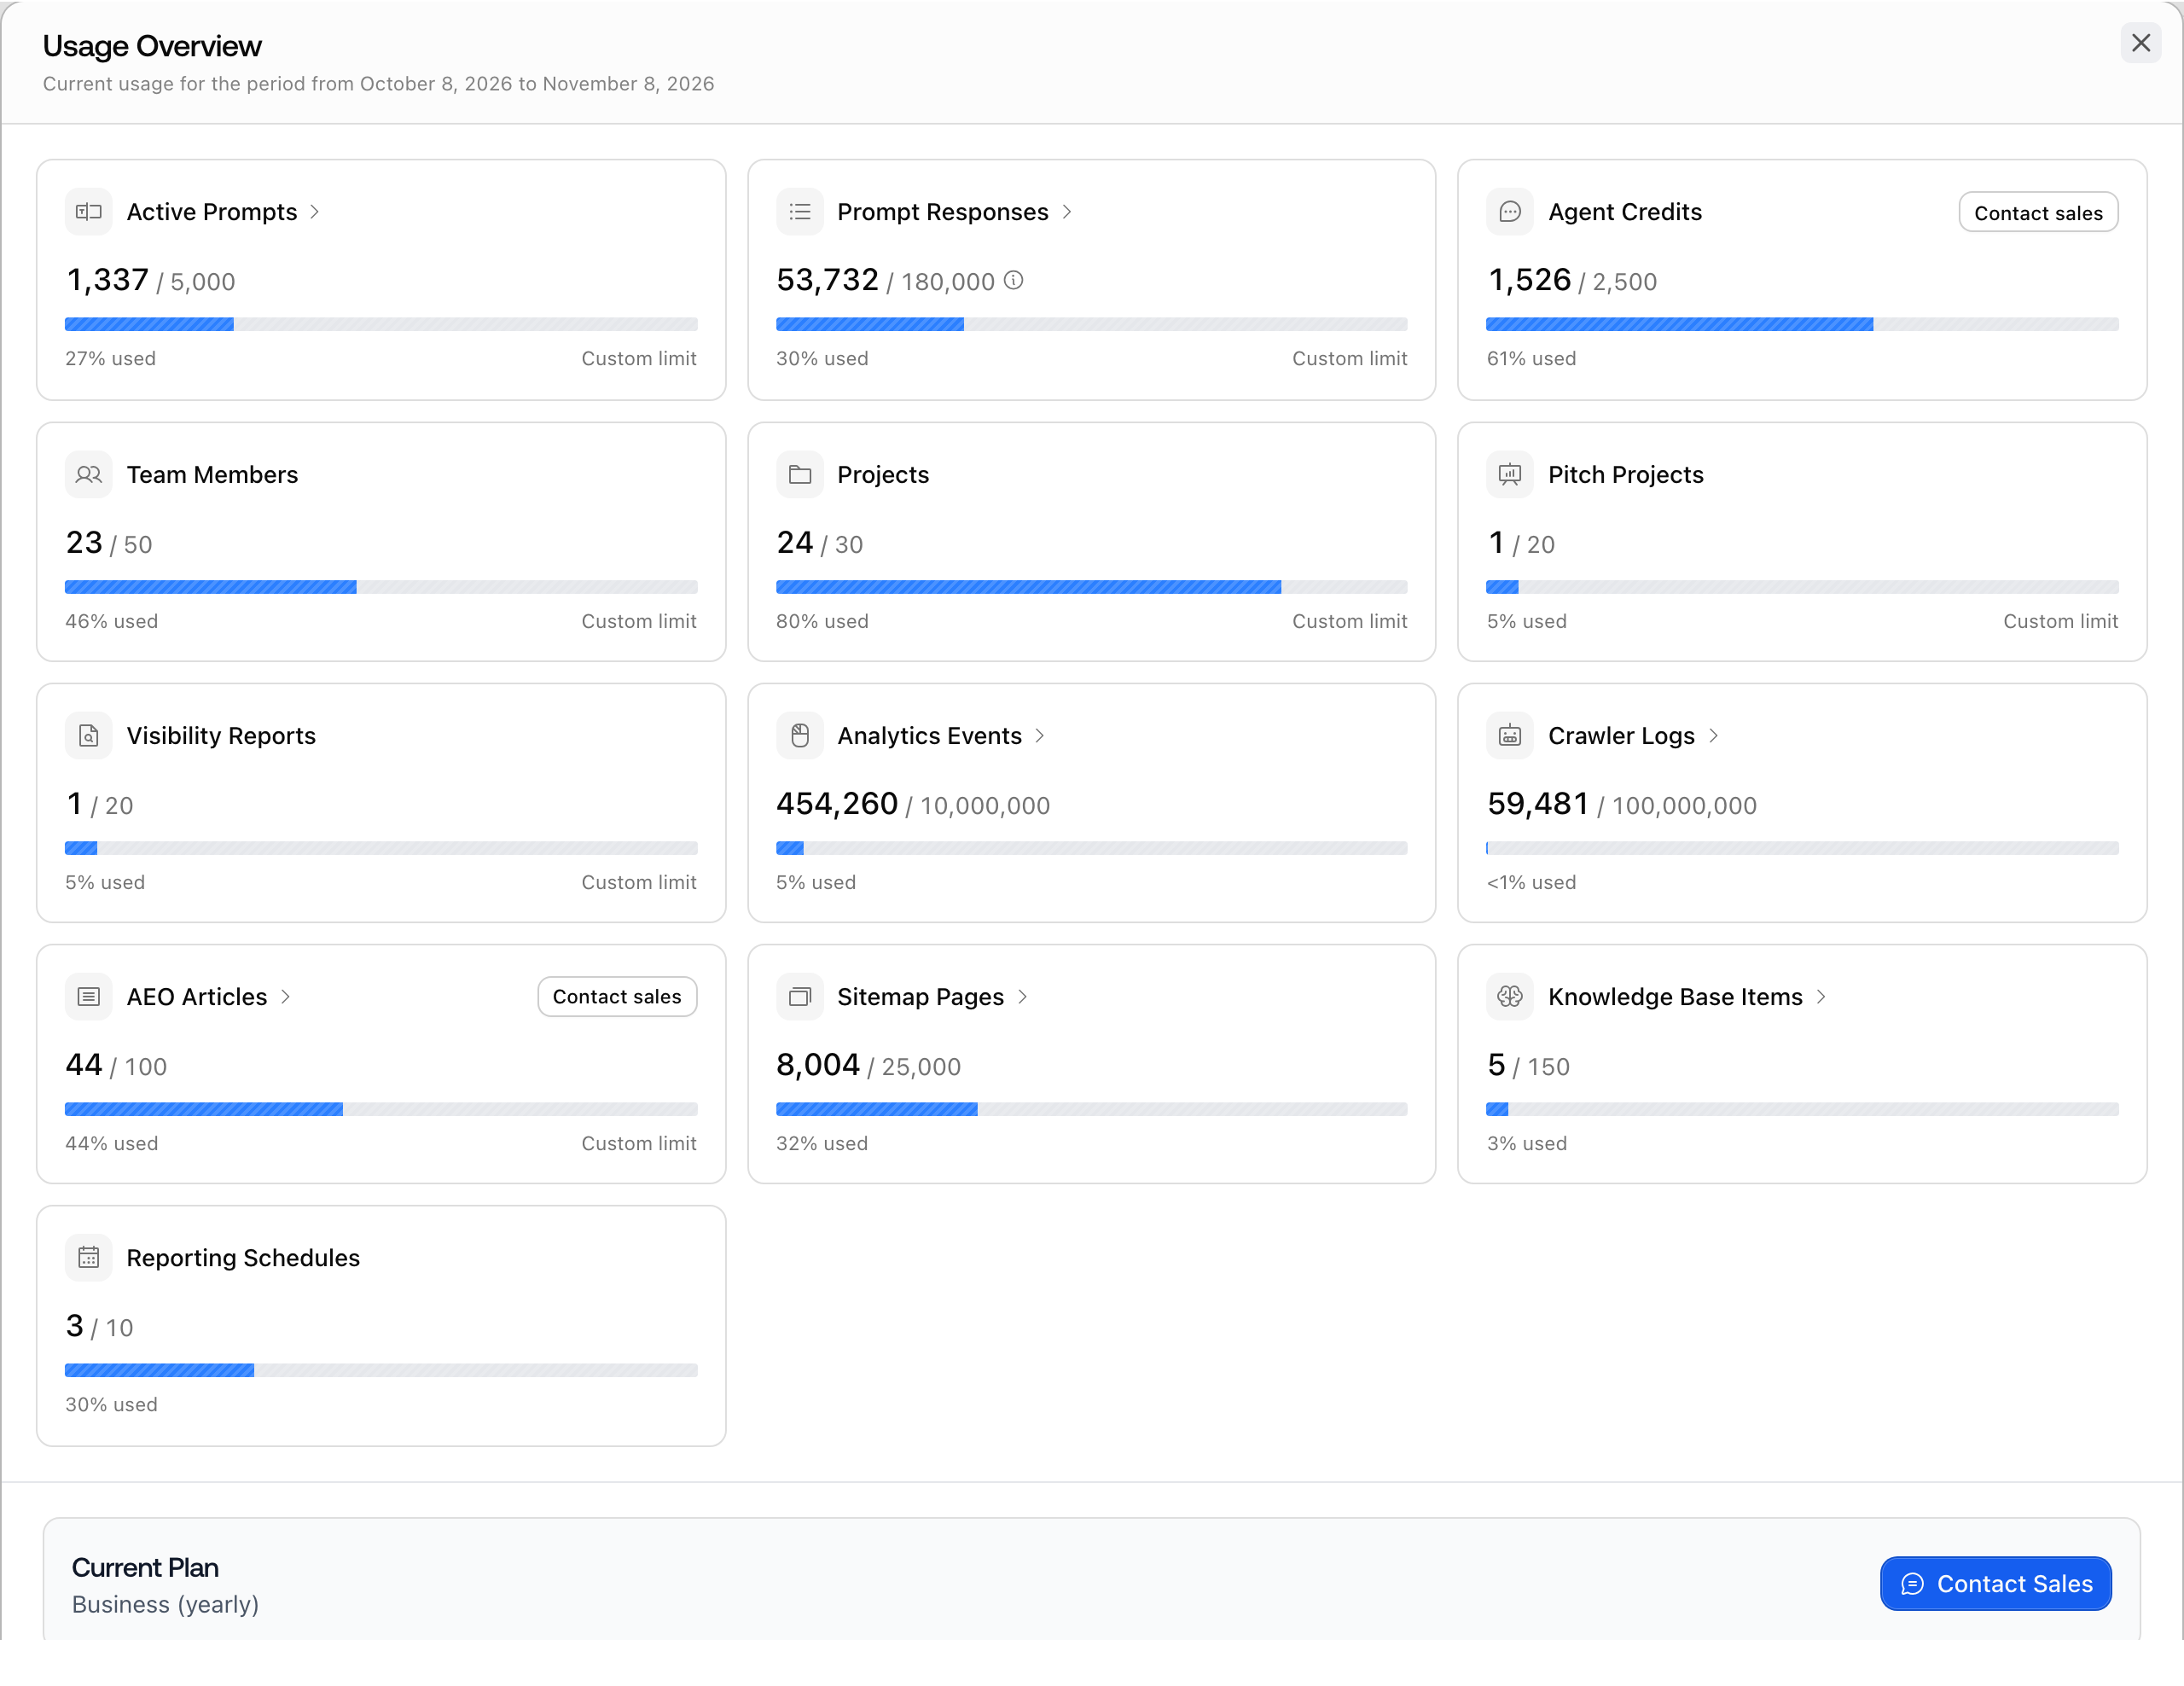Open Active Prompts via its chevron

tap(315, 212)
